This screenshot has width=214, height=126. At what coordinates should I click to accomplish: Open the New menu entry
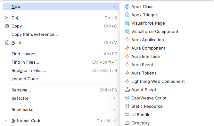click(x=61, y=6)
